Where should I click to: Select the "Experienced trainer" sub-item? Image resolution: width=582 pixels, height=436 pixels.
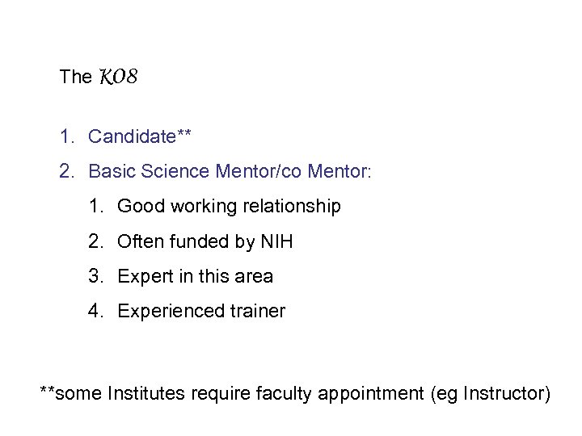(x=200, y=311)
